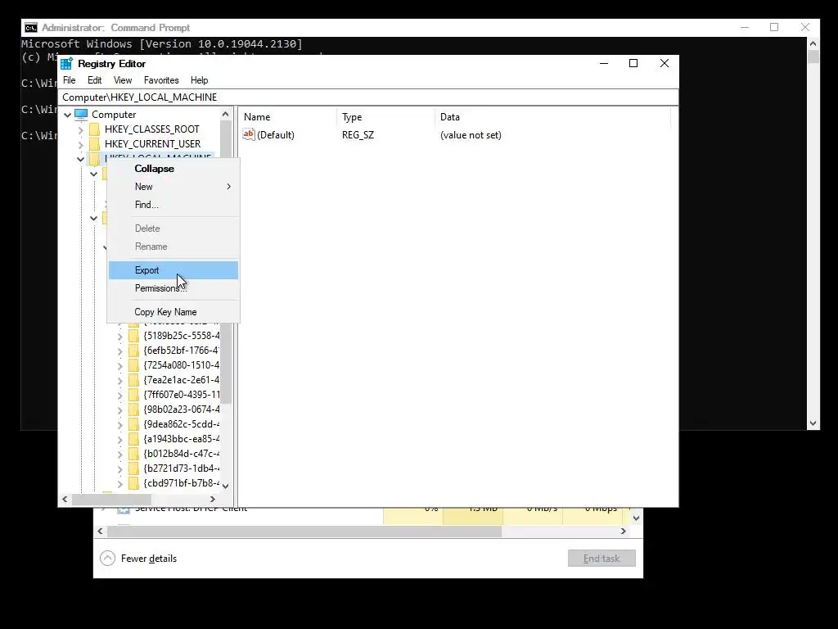Viewport: 838px width, 629px height.
Task: Click folder icon of {a1943bbc-ea85-4 key
Action: (133, 439)
